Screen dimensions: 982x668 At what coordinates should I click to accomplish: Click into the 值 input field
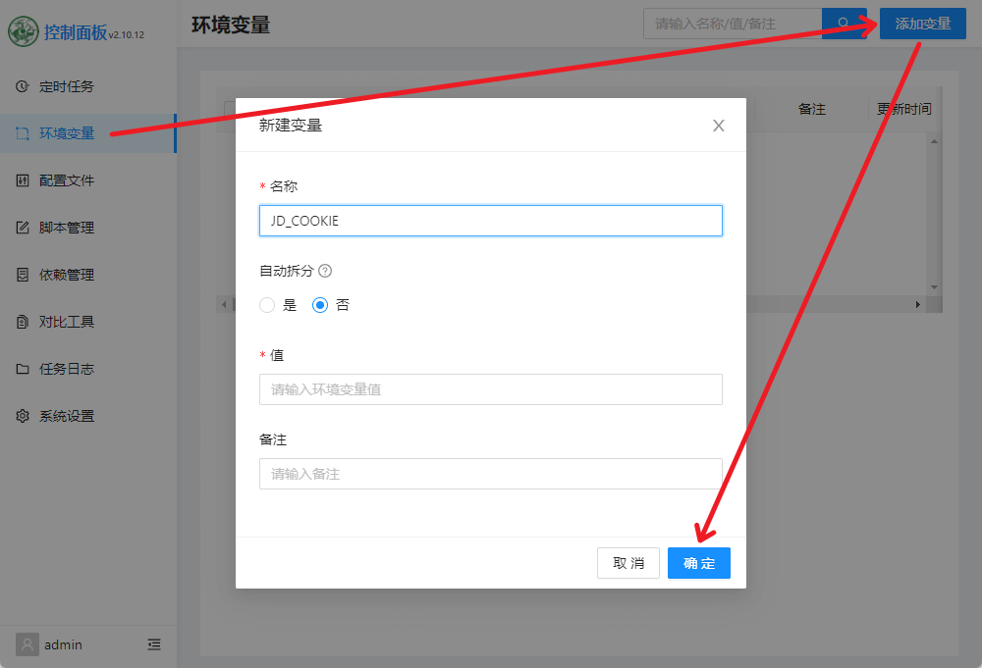490,389
